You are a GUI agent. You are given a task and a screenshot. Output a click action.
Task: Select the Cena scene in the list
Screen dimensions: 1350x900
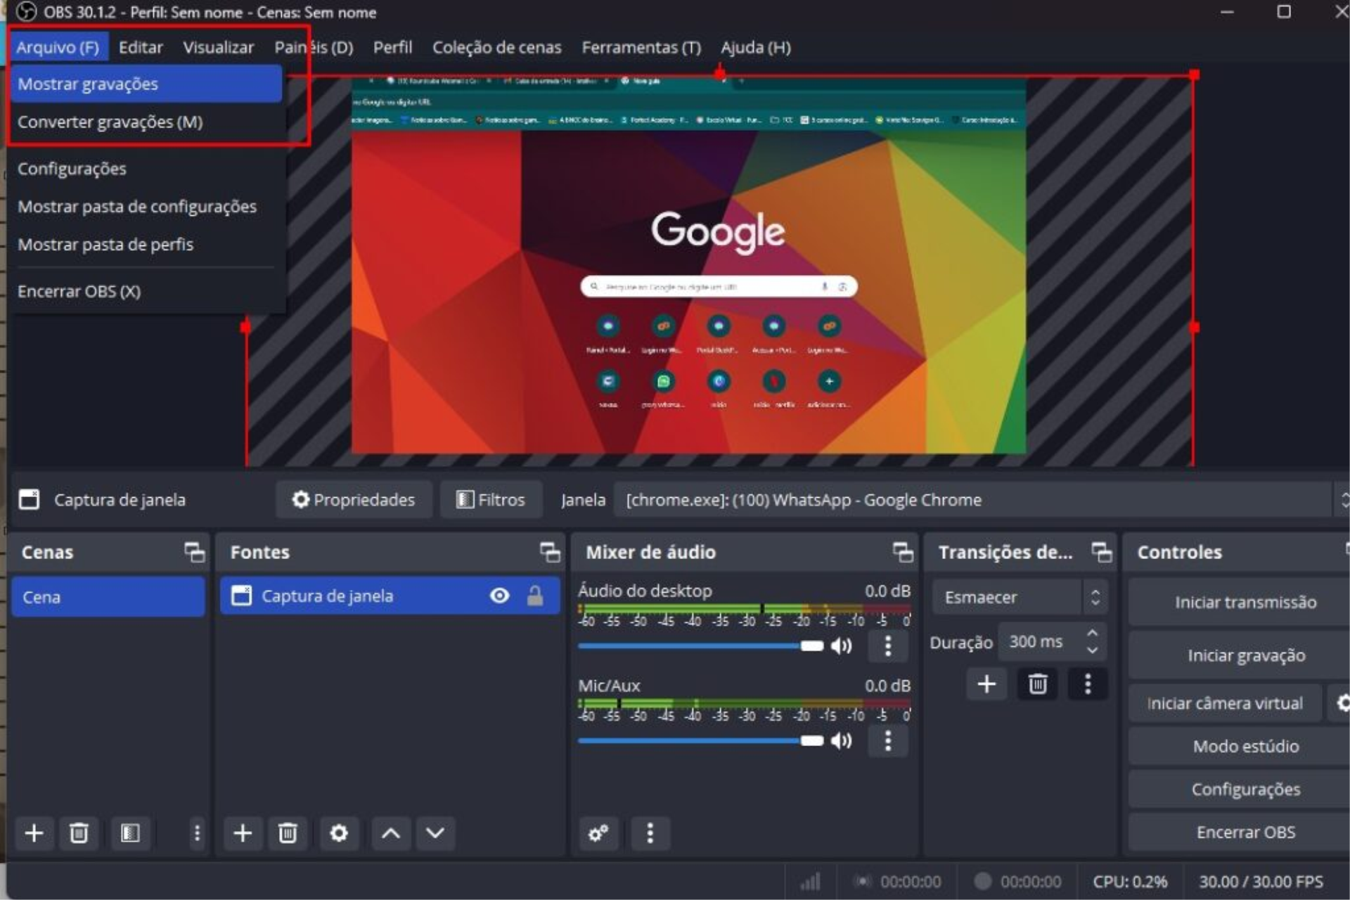pyautogui.click(x=108, y=597)
